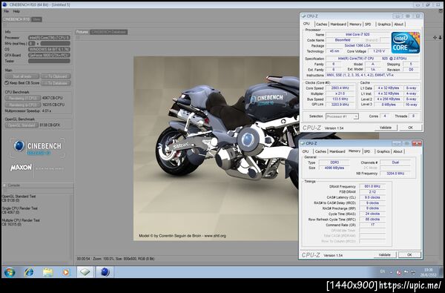Viewport: 445px width, 293px height.
Task: Open Mainboard tab in upper CPU-Z window
Action: (338, 24)
